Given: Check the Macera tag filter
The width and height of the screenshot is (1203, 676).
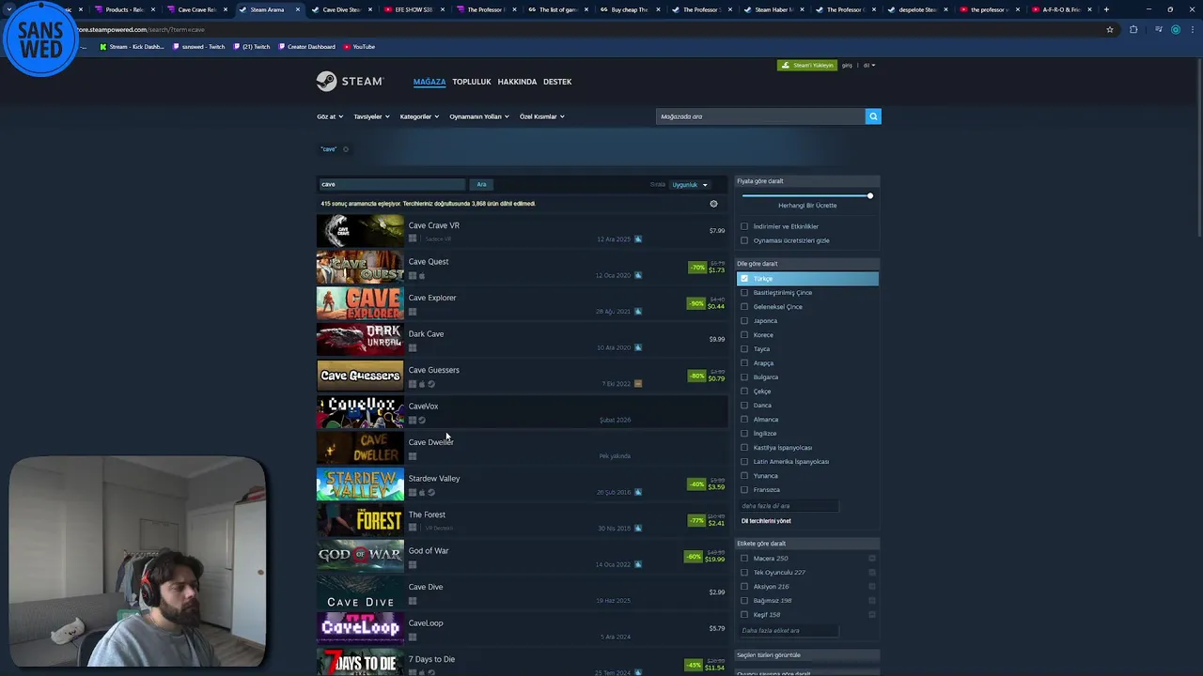Looking at the screenshot, I should (x=744, y=559).
